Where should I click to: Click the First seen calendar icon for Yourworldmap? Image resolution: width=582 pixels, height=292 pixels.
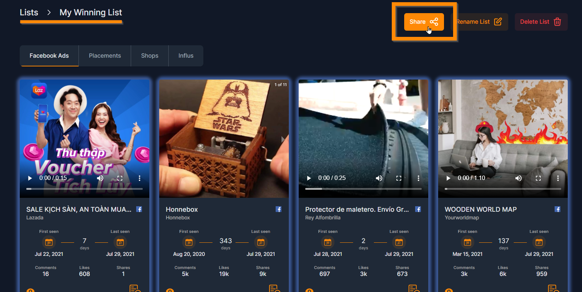(x=467, y=242)
